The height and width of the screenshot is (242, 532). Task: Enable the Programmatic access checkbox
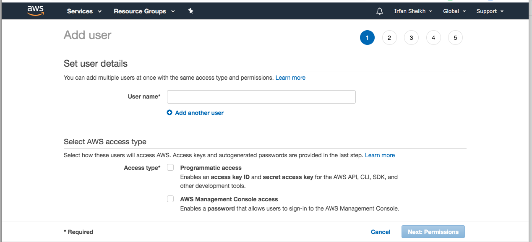click(170, 168)
